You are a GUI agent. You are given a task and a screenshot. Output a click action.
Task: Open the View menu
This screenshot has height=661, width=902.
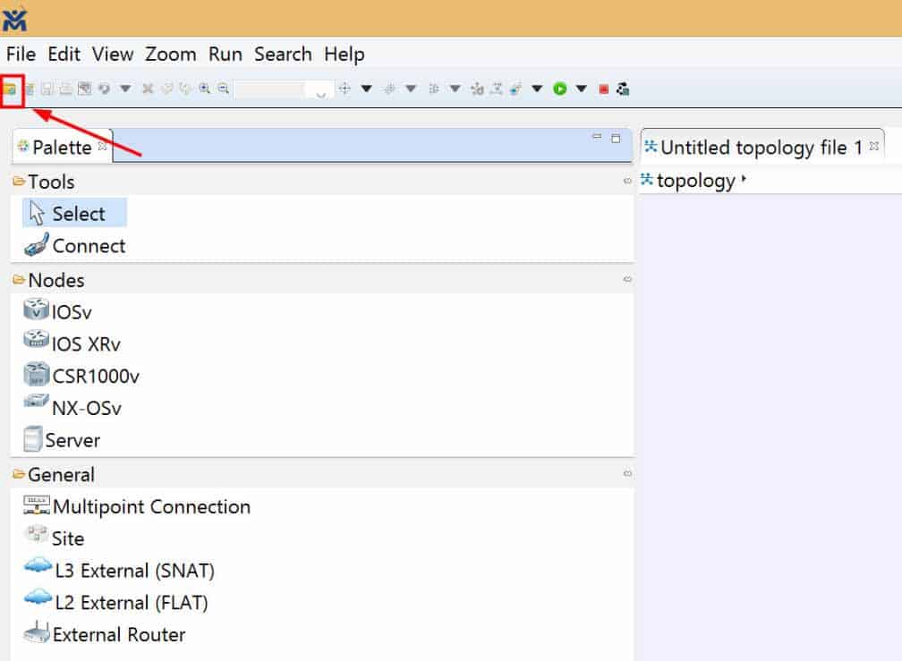click(x=113, y=54)
